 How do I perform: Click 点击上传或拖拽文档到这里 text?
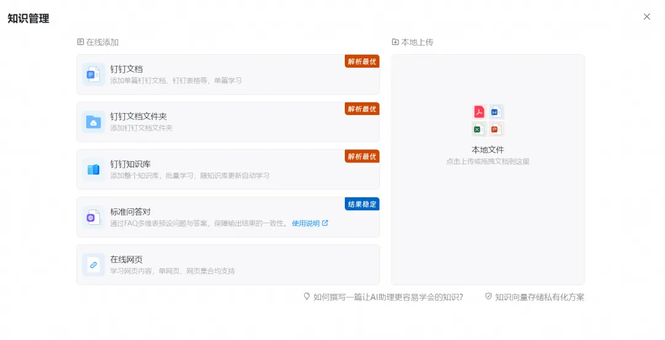(x=488, y=161)
